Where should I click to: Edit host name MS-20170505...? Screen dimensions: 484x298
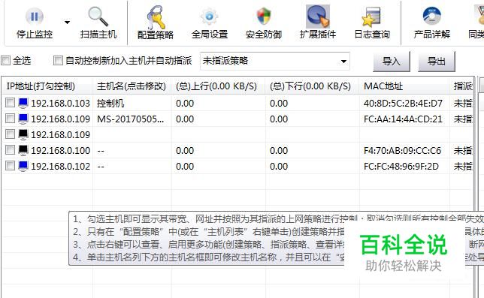coord(130,119)
